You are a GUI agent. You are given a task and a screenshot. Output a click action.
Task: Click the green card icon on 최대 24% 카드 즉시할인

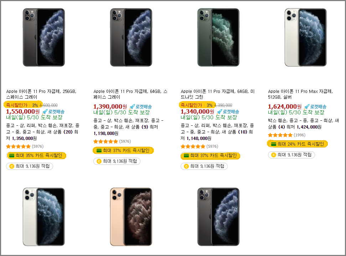(274, 144)
